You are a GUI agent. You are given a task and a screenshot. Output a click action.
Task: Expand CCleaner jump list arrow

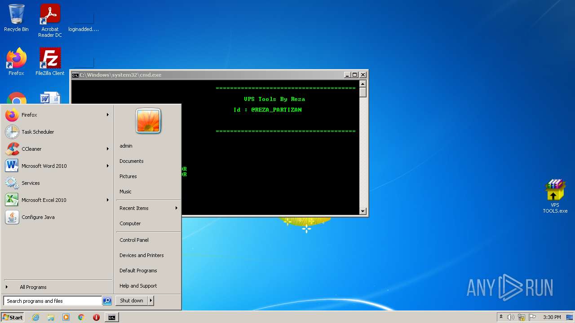[x=107, y=149]
